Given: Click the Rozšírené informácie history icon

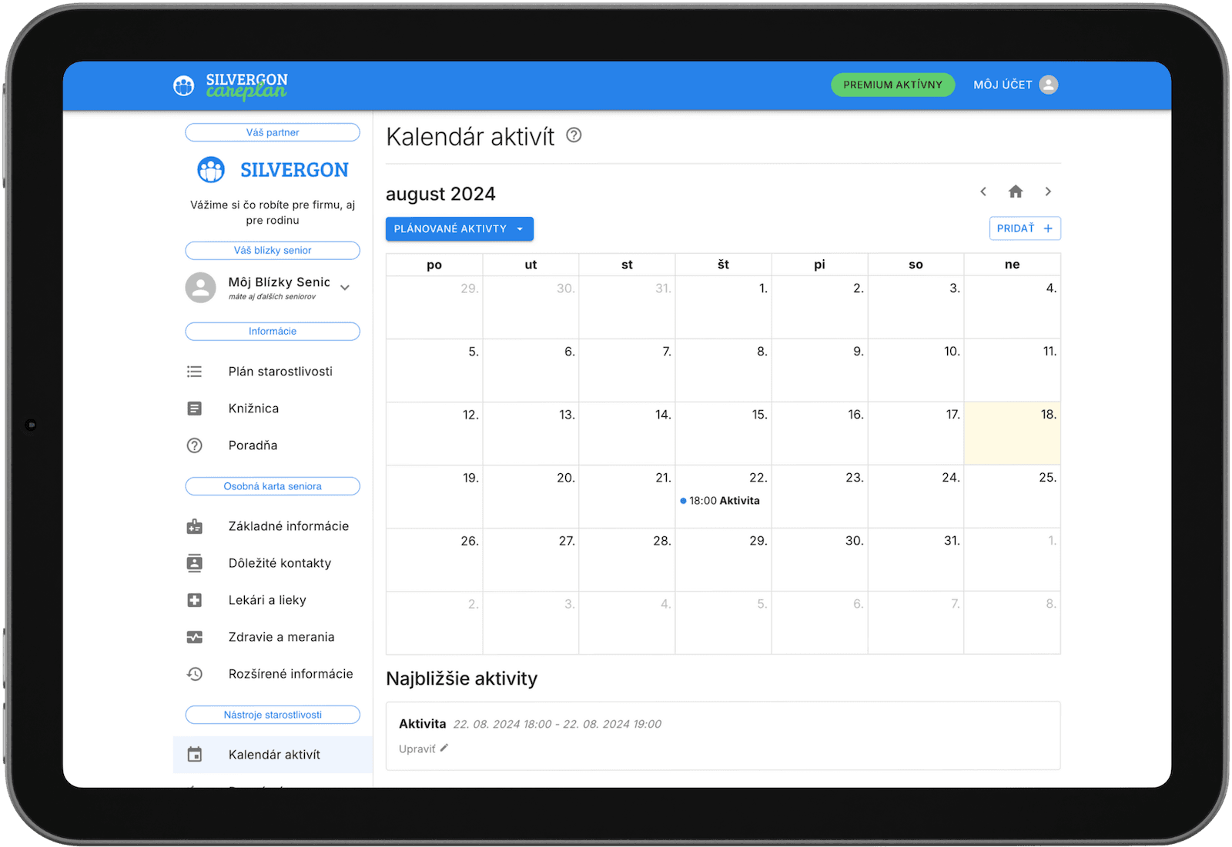Looking at the screenshot, I should (194, 674).
